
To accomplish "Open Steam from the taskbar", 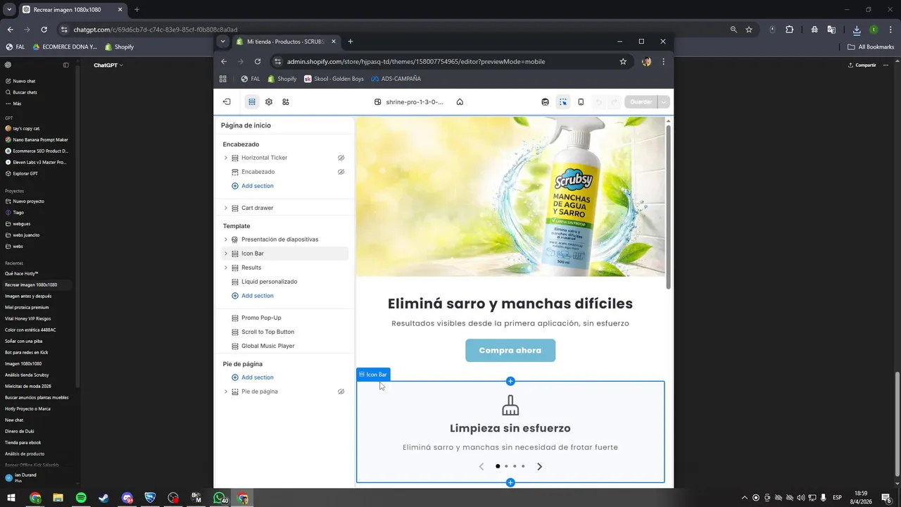I will pos(104,498).
